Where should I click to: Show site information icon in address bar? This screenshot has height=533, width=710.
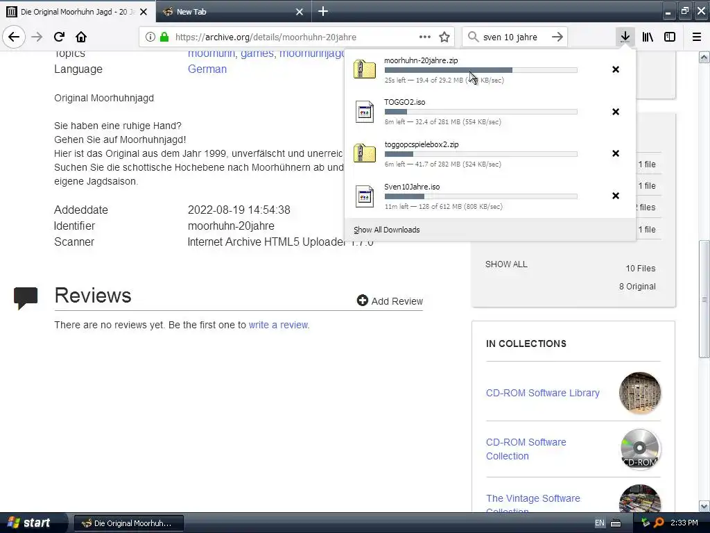tap(150, 37)
